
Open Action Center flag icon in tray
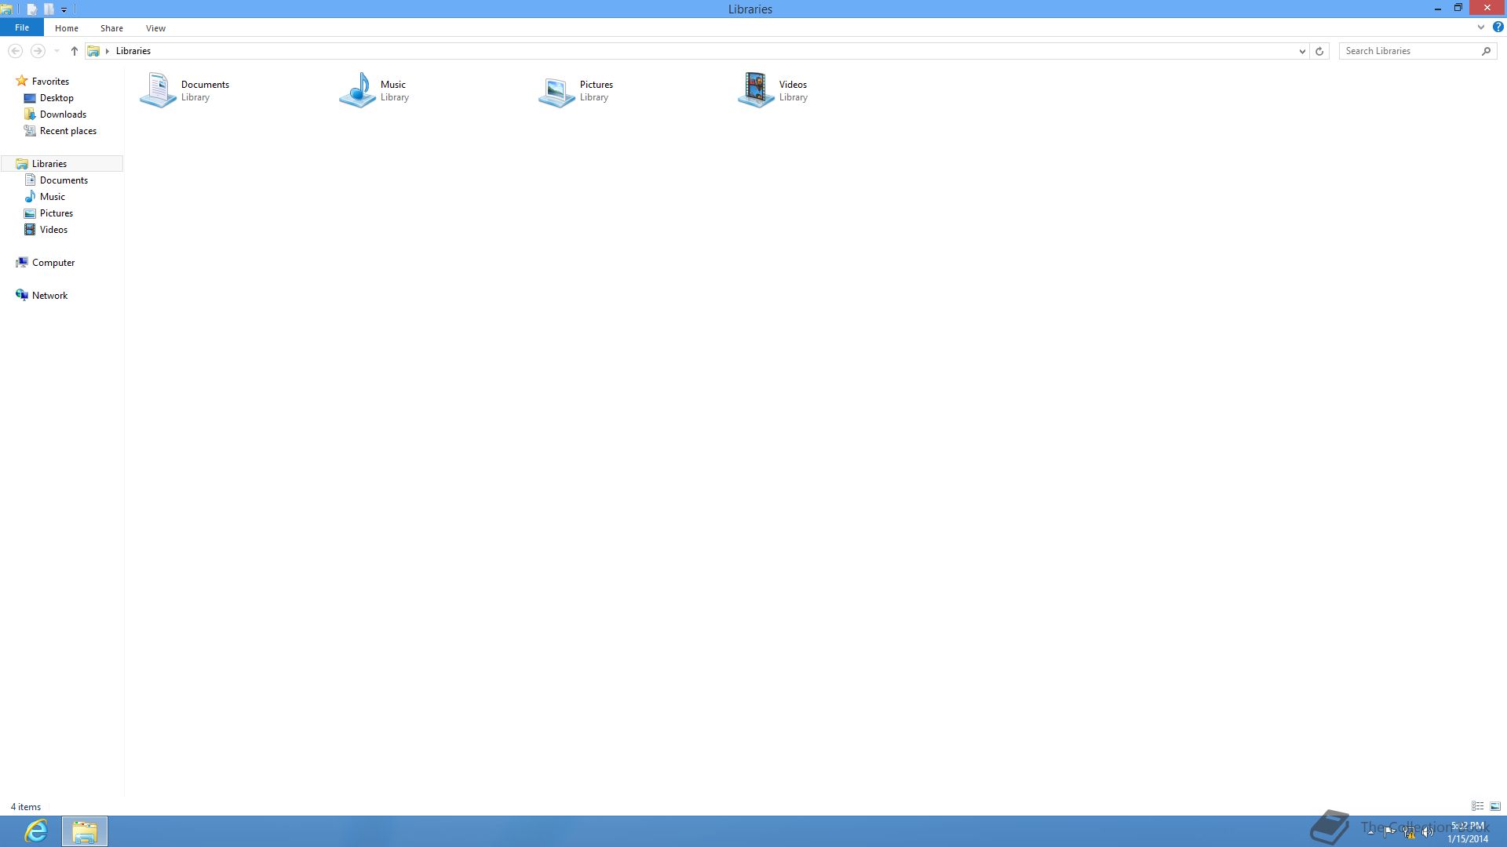(x=1389, y=832)
